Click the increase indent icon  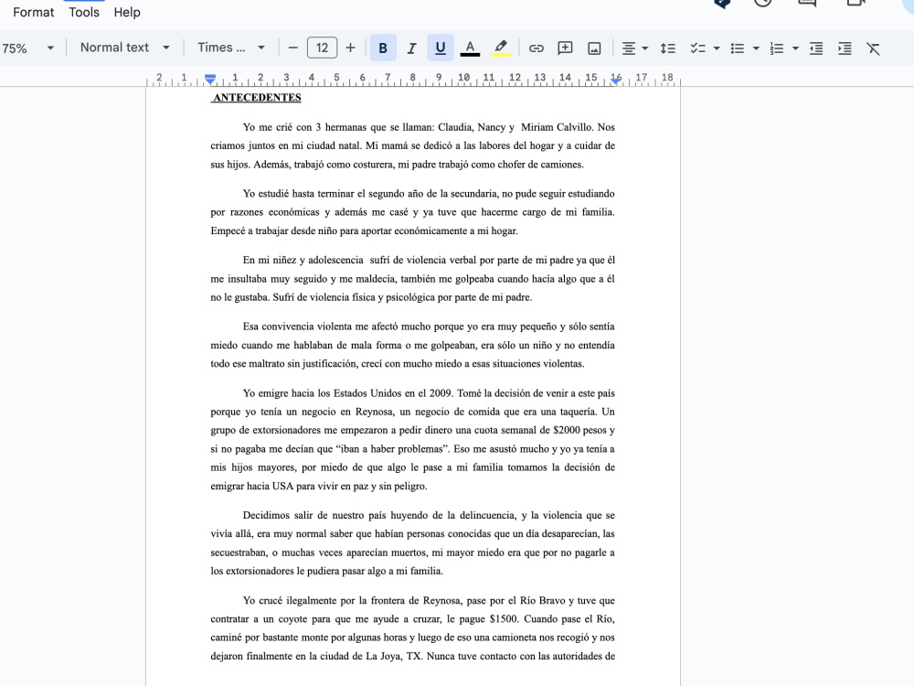pos(845,48)
